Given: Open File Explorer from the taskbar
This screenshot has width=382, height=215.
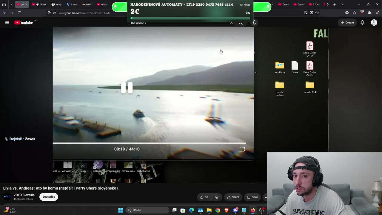Looking at the screenshot, I should click(209, 210).
